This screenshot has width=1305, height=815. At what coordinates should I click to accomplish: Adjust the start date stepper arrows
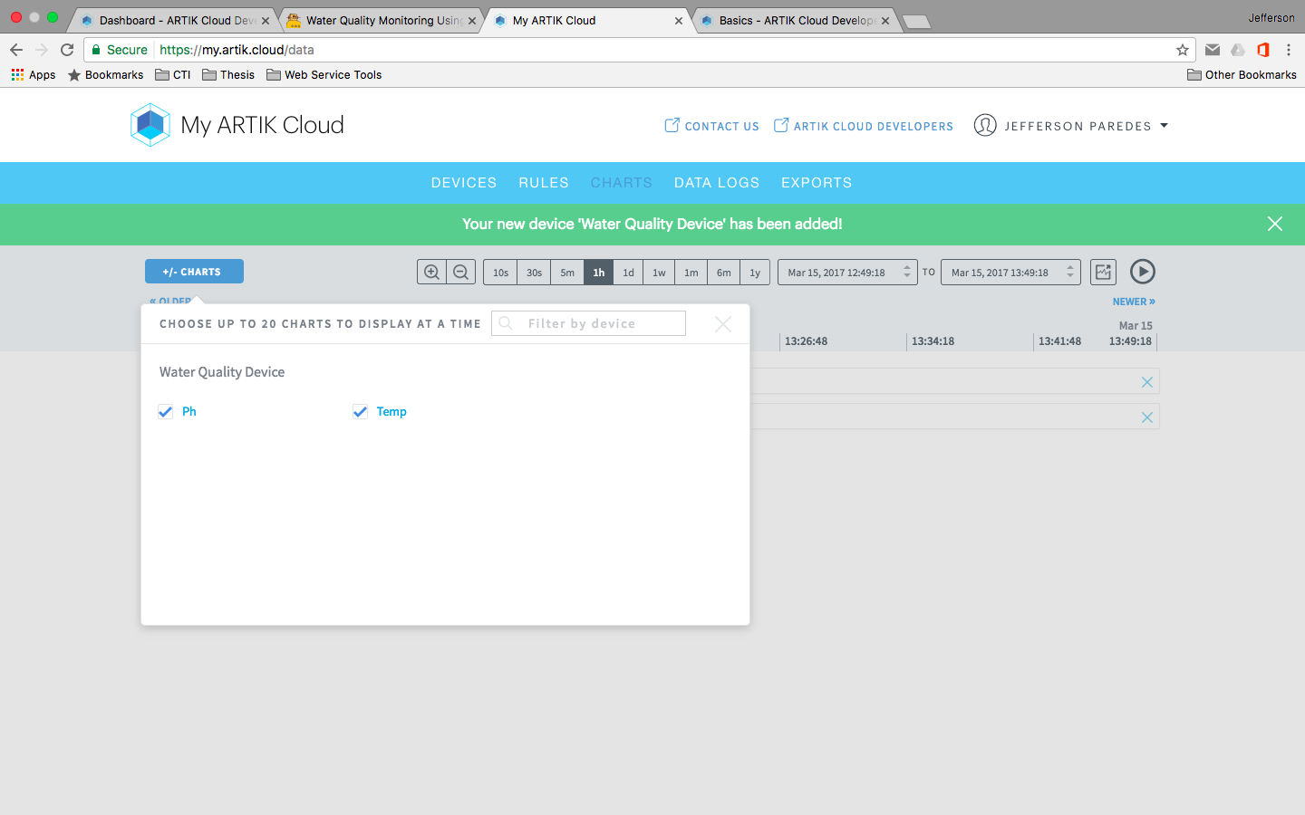coord(907,272)
